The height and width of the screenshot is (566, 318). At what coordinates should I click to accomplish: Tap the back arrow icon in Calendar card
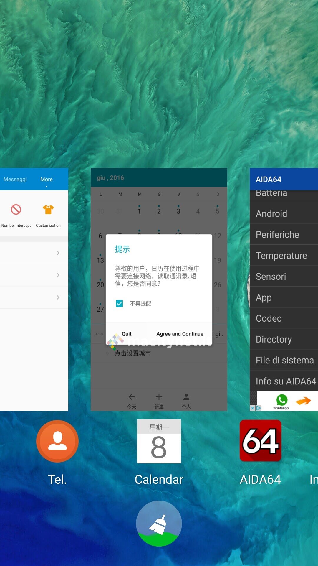[x=132, y=397]
